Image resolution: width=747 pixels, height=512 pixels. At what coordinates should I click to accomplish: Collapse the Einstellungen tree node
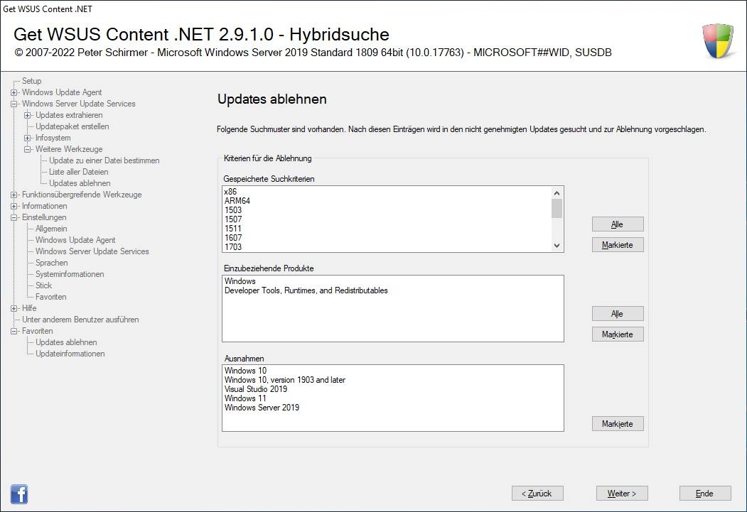coord(14,217)
